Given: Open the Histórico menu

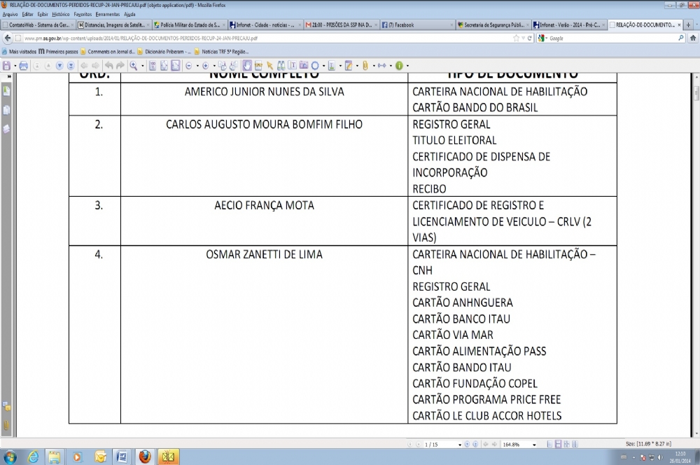Looking at the screenshot, I should pyautogui.click(x=59, y=14).
